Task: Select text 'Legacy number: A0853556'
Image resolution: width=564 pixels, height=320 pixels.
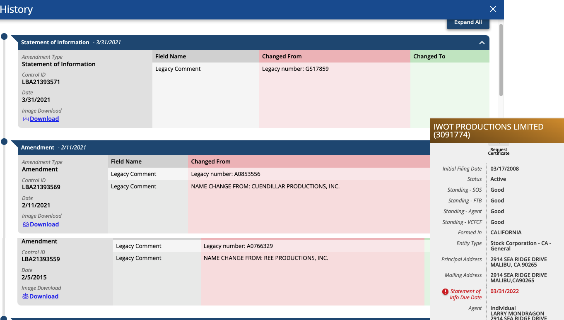Action: [226, 174]
